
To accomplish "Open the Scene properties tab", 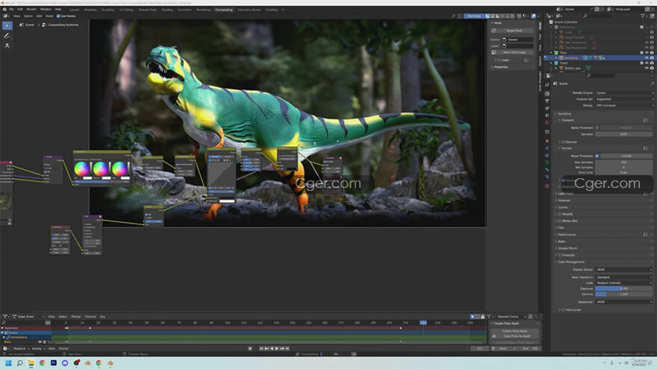I will (547, 115).
